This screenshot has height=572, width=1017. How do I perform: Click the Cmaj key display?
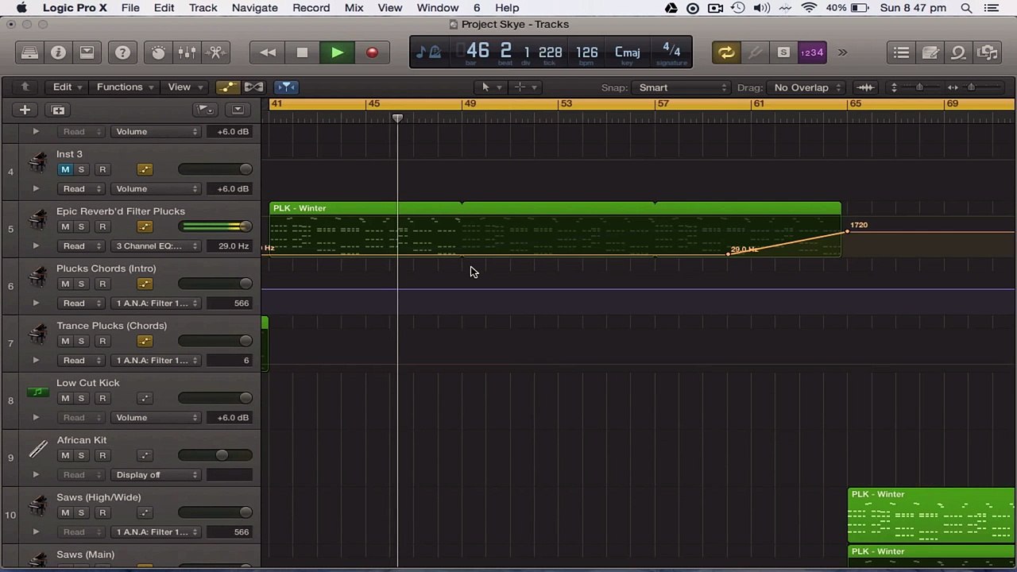[627, 52]
